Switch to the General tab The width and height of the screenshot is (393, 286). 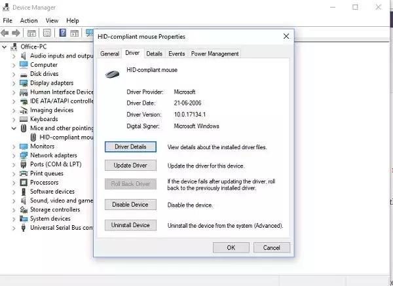[x=109, y=54]
